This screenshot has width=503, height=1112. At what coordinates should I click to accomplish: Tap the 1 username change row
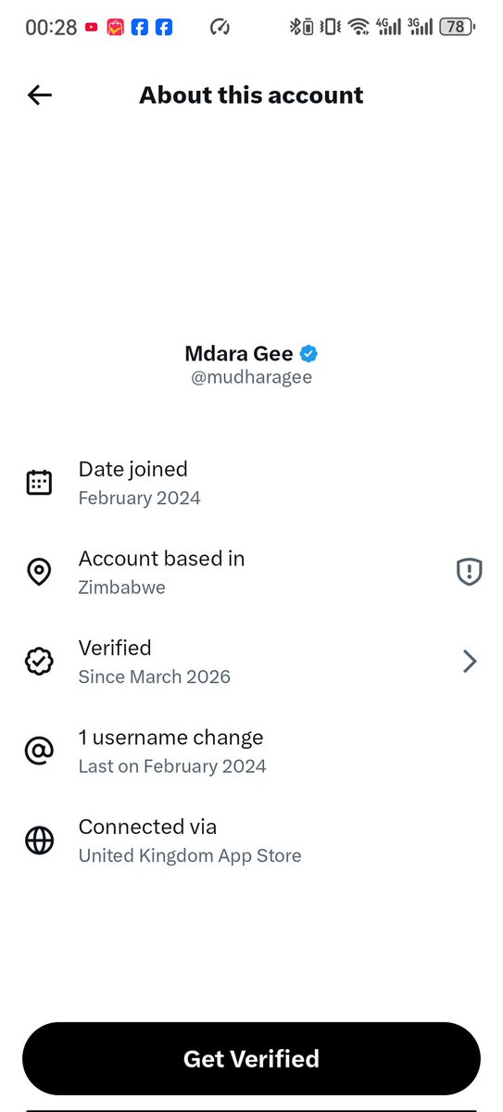click(x=251, y=751)
